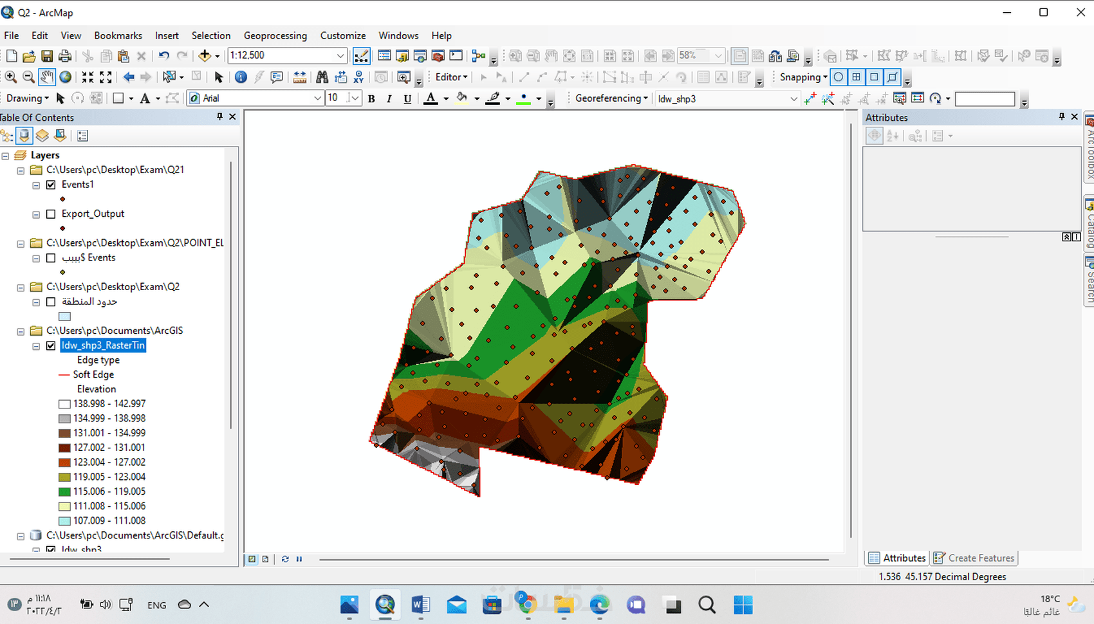Click List By Visibility icon
Image resolution: width=1094 pixels, height=624 pixels.
point(42,136)
